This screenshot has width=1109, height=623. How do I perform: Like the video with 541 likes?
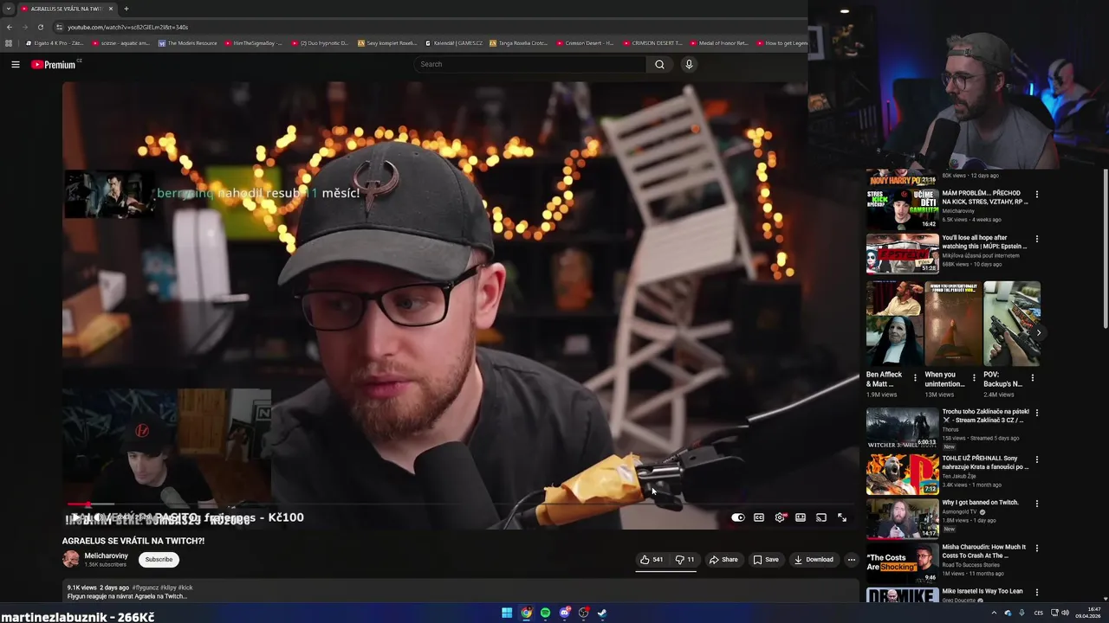pyautogui.click(x=652, y=559)
